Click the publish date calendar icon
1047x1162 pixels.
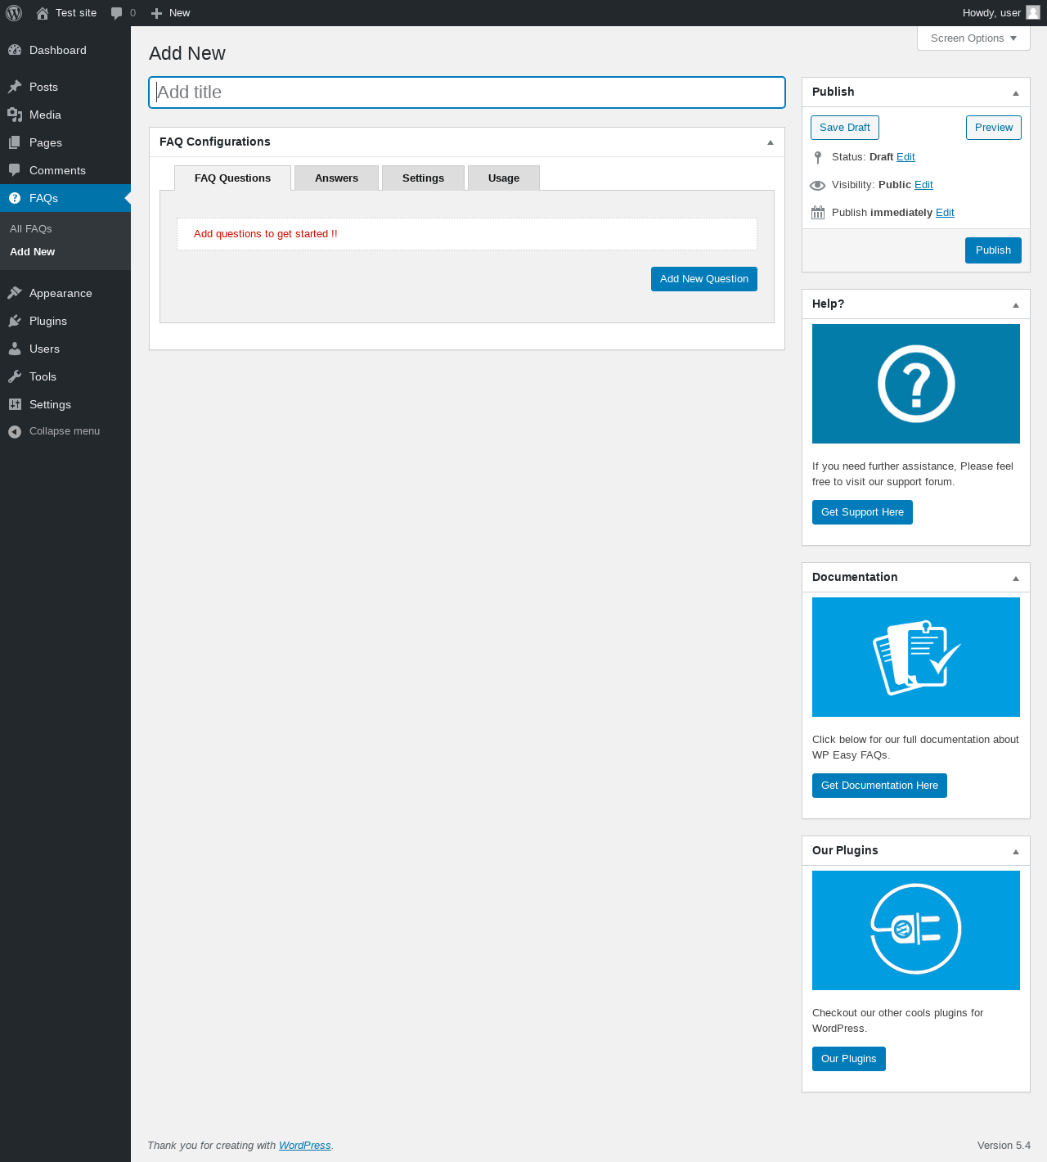tap(818, 213)
